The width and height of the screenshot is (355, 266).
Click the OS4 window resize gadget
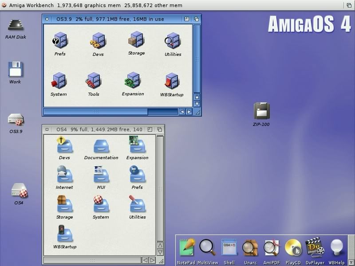[161, 261]
